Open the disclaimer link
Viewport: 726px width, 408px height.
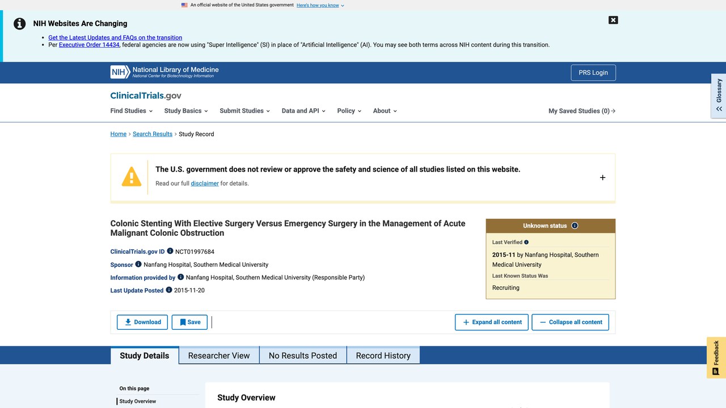coord(205,184)
